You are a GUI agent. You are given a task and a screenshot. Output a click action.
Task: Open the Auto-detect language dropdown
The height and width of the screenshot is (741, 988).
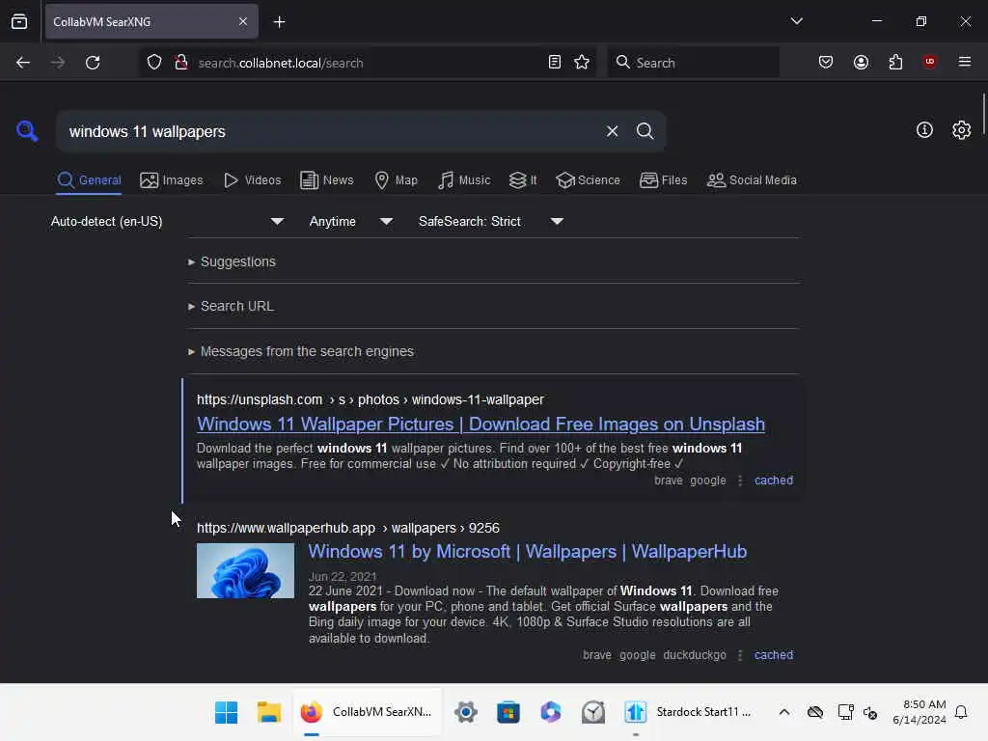pos(167,221)
